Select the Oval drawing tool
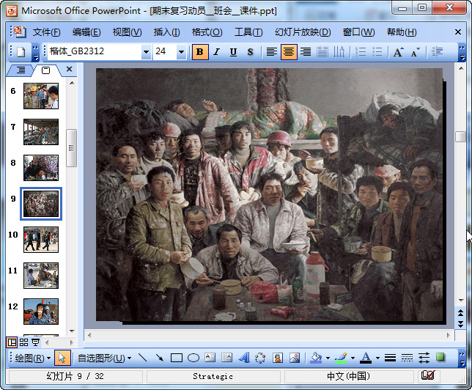472x390 pixels. coord(193,358)
